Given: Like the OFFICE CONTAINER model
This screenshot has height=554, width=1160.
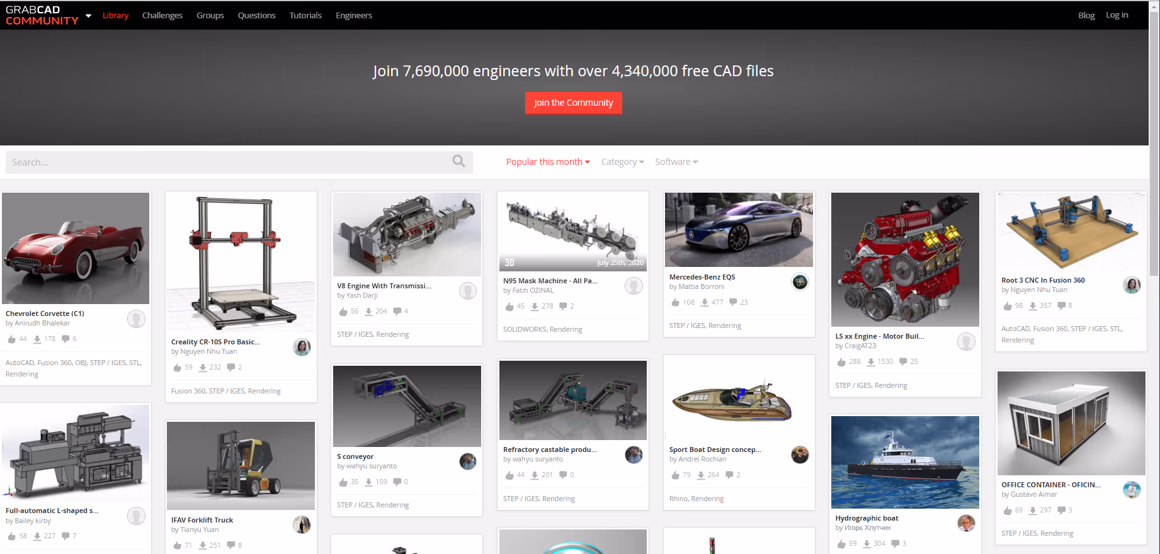Looking at the screenshot, I should pyautogui.click(x=1008, y=511).
